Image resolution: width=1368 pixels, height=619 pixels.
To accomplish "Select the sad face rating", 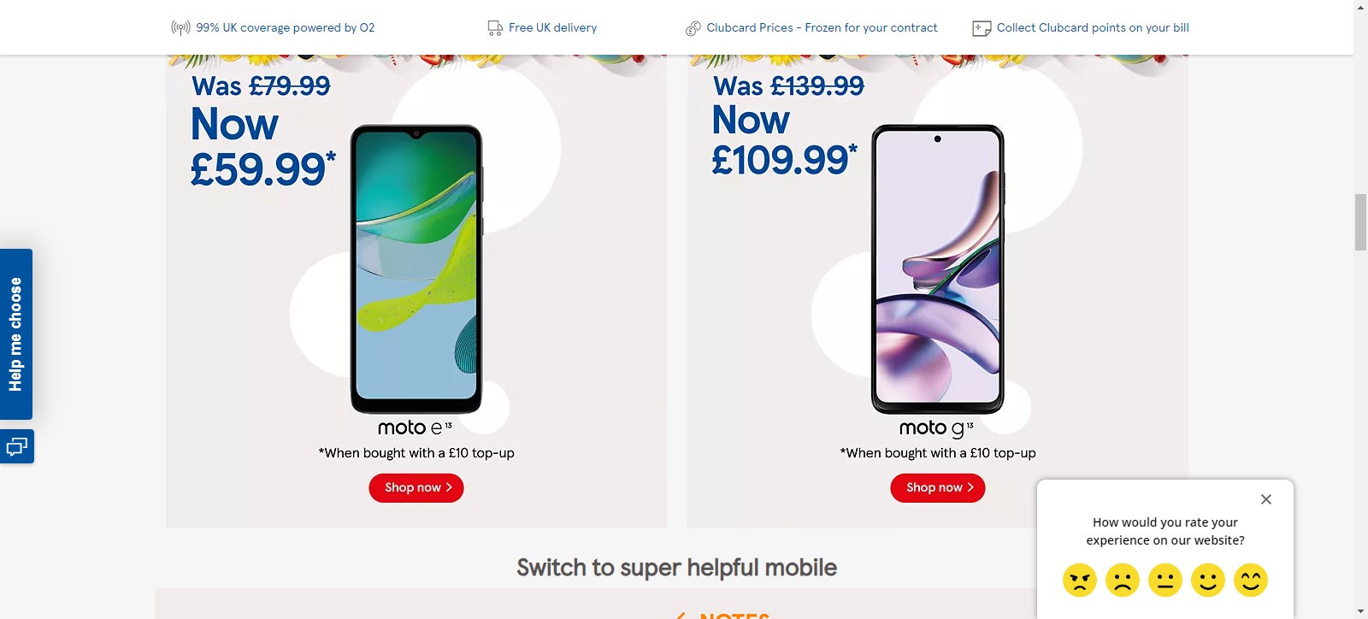I will [1123, 580].
